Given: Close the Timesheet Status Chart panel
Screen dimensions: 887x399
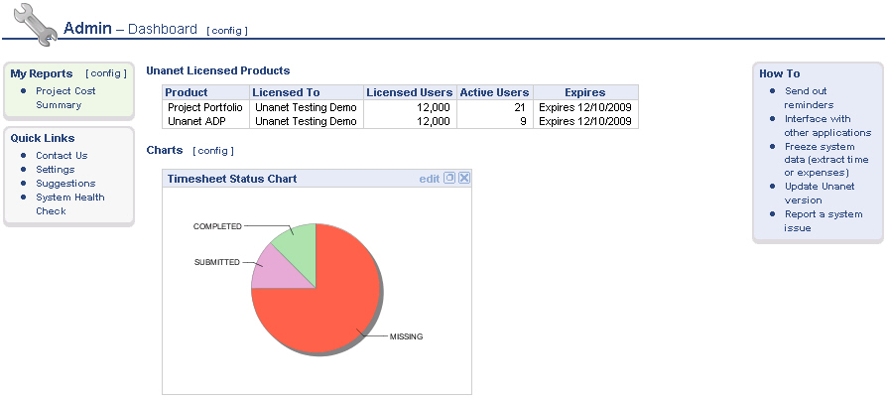Looking at the screenshot, I should tap(463, 179).
